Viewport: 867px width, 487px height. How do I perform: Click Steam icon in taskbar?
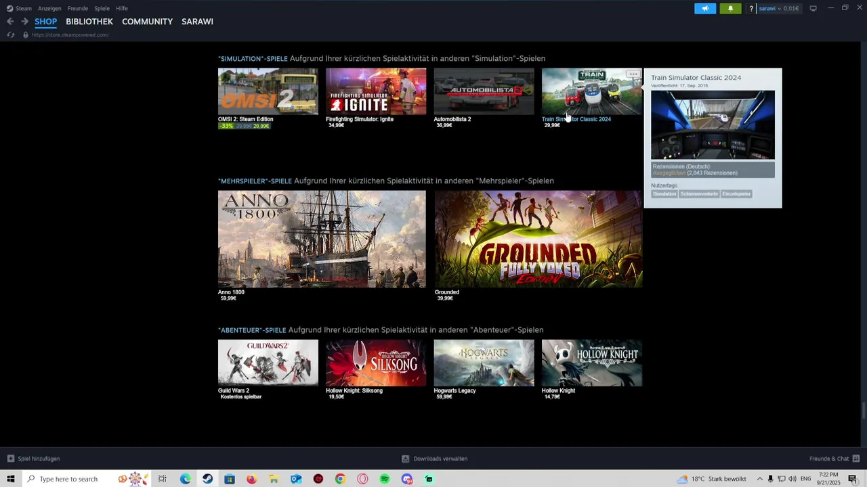[207, 479]
